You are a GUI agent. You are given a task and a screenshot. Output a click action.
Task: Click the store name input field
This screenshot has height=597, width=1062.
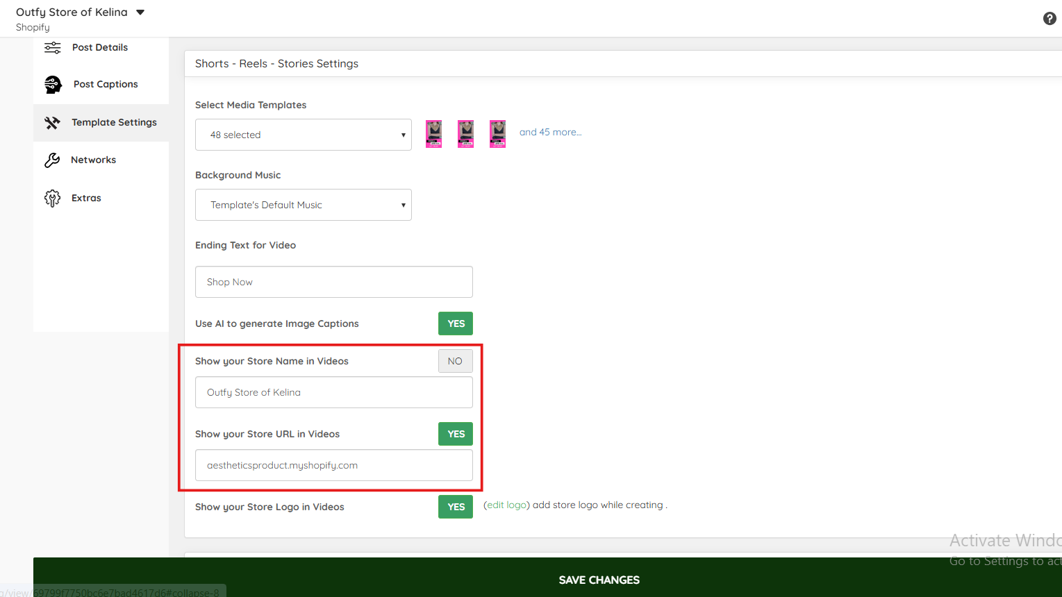[x=334, y=392]
